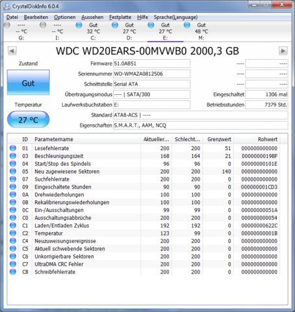Select drive M: status orb at 48 °C

187,25
